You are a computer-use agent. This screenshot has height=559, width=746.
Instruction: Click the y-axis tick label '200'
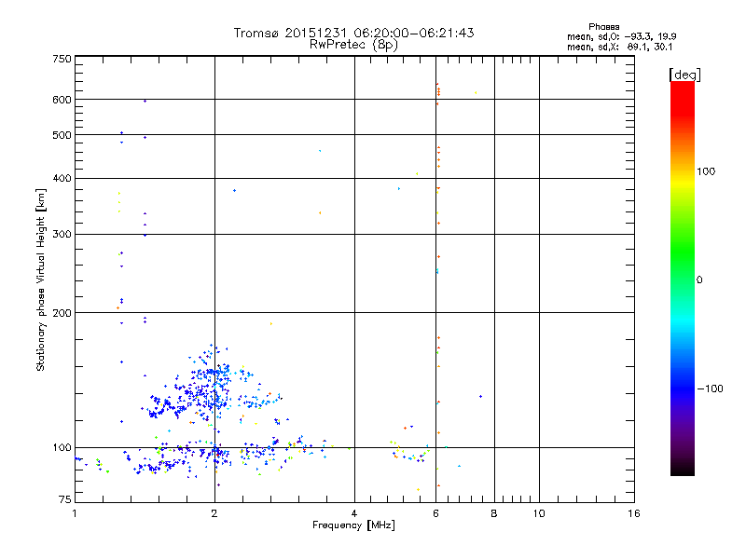tap(62, 313)
